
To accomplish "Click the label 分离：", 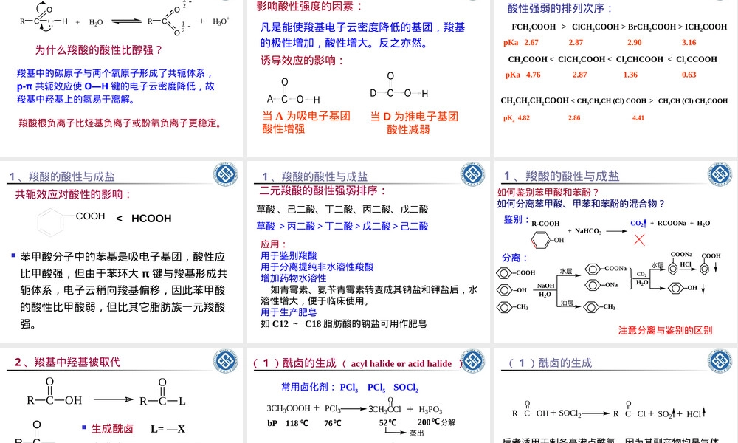I will tap(515, 258).
